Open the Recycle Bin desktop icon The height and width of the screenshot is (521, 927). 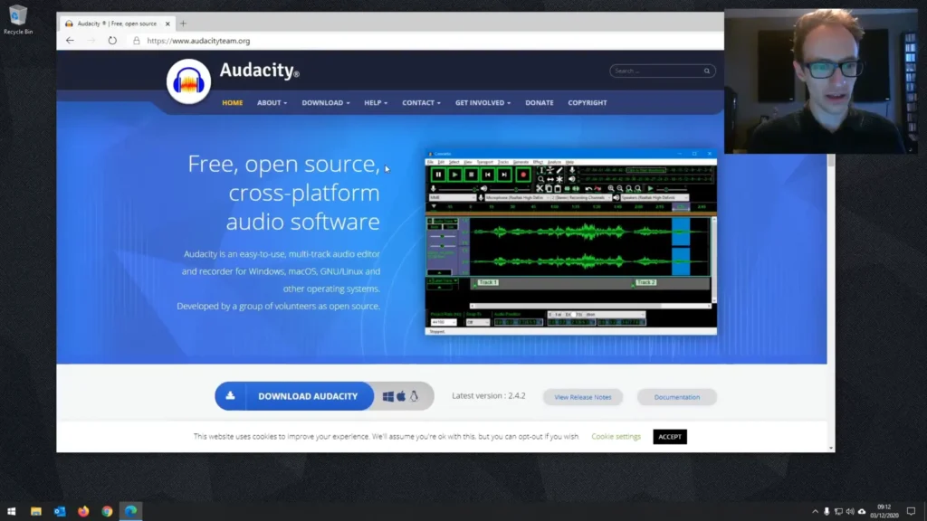(18, 20)
